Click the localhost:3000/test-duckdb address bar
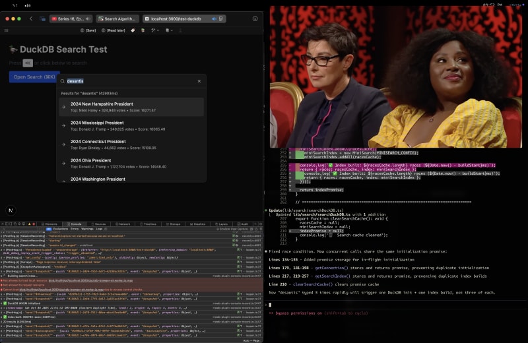Screen dimensions: 528x343 184,19
